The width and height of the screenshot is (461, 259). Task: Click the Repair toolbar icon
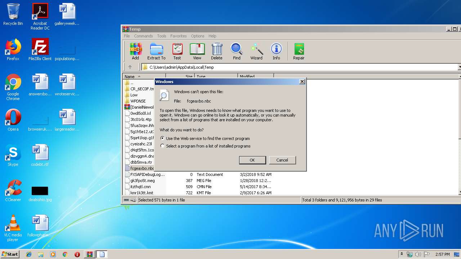point(299,51)
